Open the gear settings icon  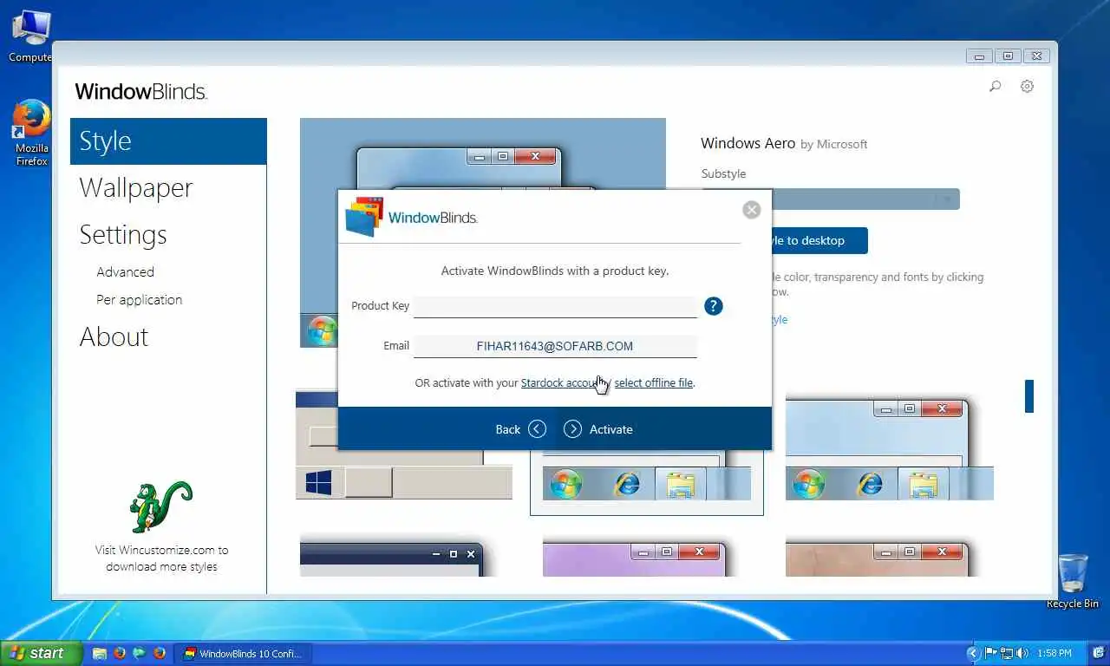pyautogui.click(x=1027, y=86)
